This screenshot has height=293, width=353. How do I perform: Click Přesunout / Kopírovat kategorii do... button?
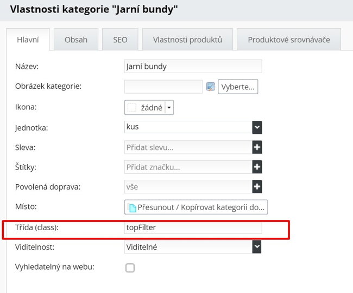(x=196, y=207)
